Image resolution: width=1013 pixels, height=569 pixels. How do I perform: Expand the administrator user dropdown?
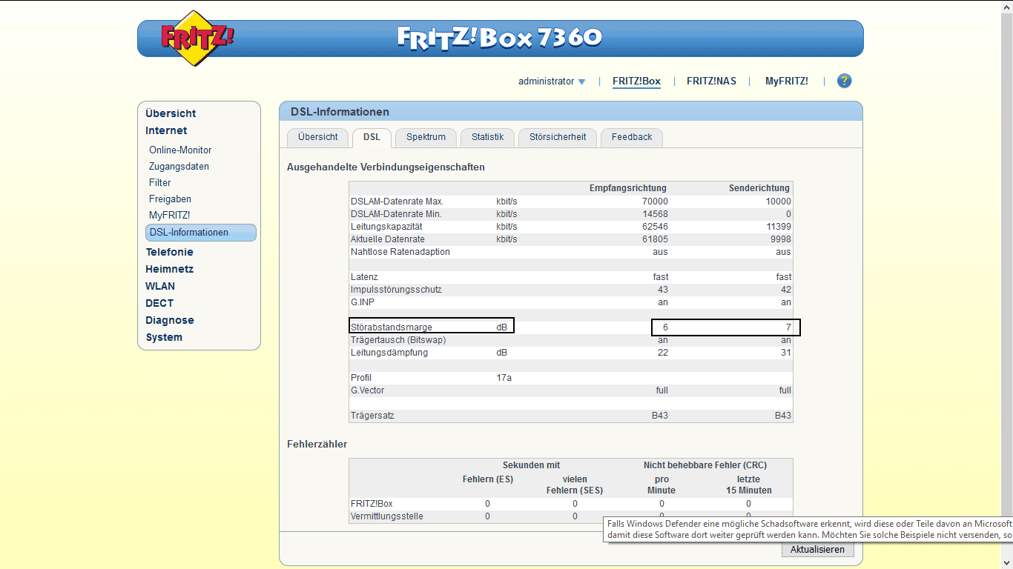pos(552,81)
